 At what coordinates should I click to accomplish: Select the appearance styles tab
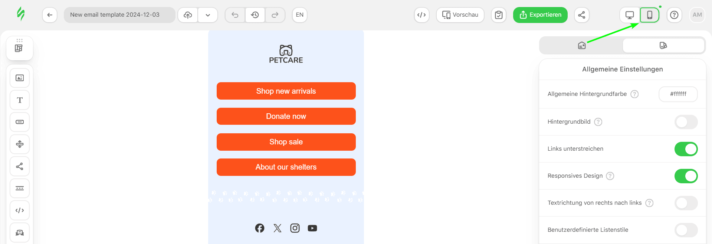point(663,46)
